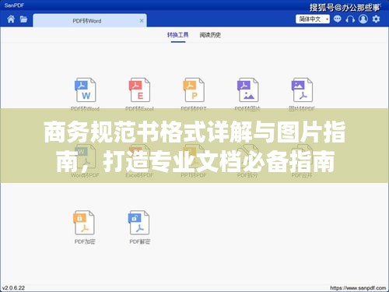
Task: Open the headset support icon
Action: [350, 19]
